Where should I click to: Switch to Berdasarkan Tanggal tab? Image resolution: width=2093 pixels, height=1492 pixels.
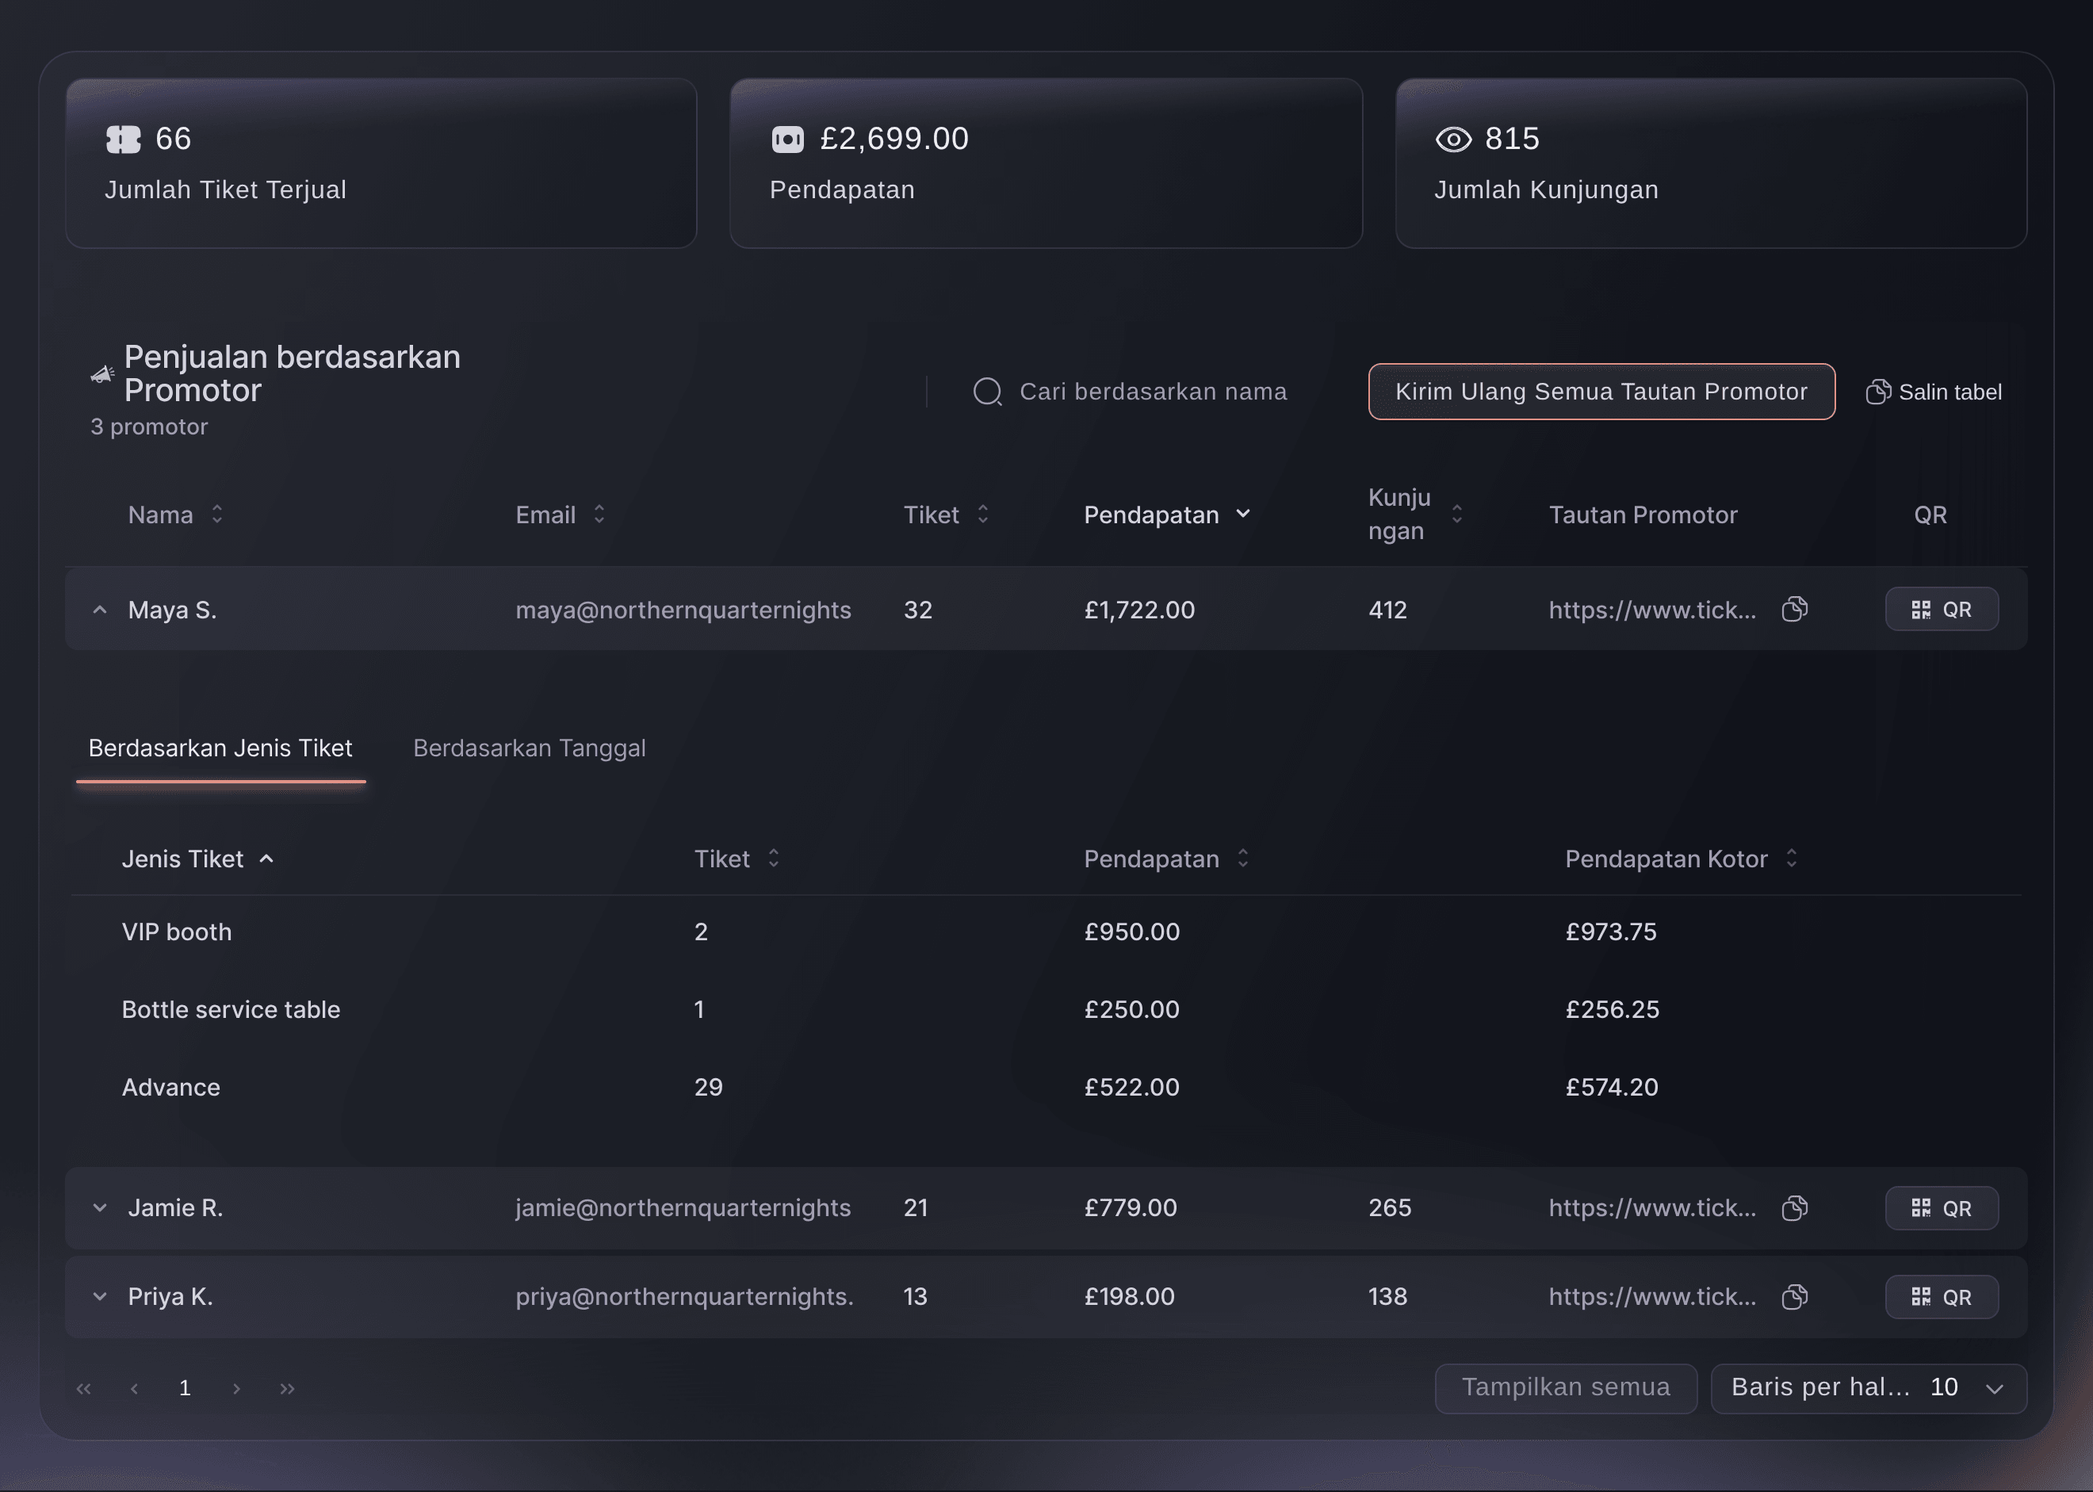pyautogui.click(x=530, y=748)
